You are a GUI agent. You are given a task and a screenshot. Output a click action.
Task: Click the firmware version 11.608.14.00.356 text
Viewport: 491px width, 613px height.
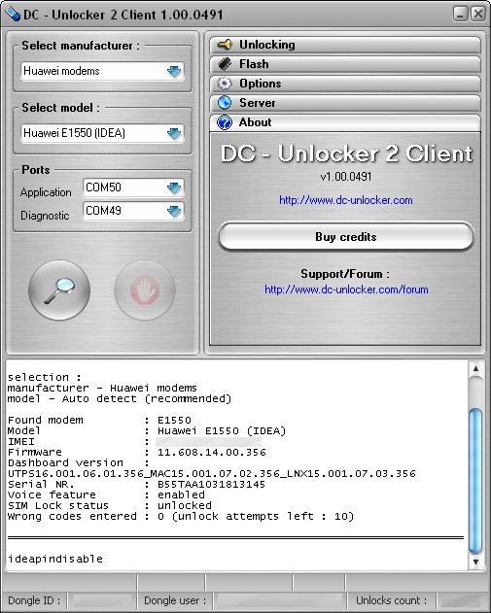pos(212,453)
